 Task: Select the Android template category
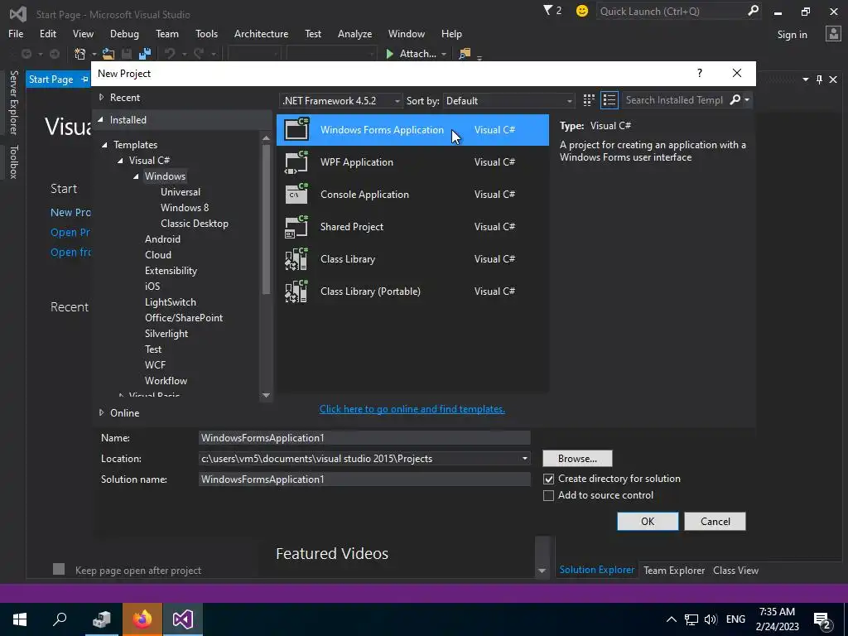coord(162,239)
